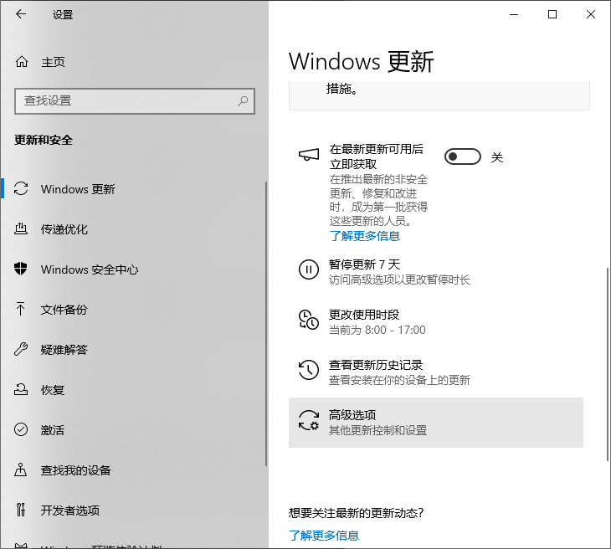Click the 传递优化 sidebar icon
Image resolution: width=611 pixels, height=549 pixels.
(22, 229)
